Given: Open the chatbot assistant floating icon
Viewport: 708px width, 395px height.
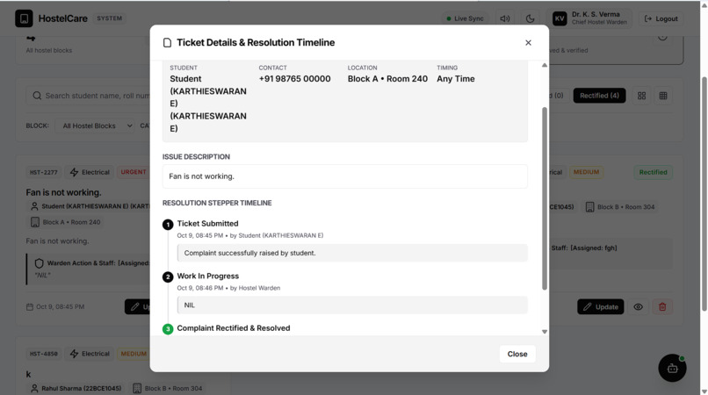Looking at the screenshot, I should [672, 368].
